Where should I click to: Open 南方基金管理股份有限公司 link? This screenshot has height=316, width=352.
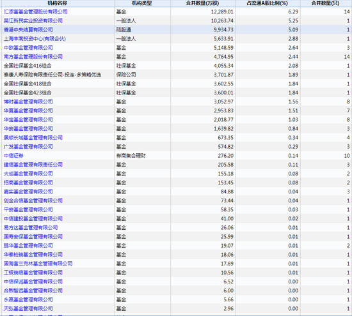(x=33, y=57)
